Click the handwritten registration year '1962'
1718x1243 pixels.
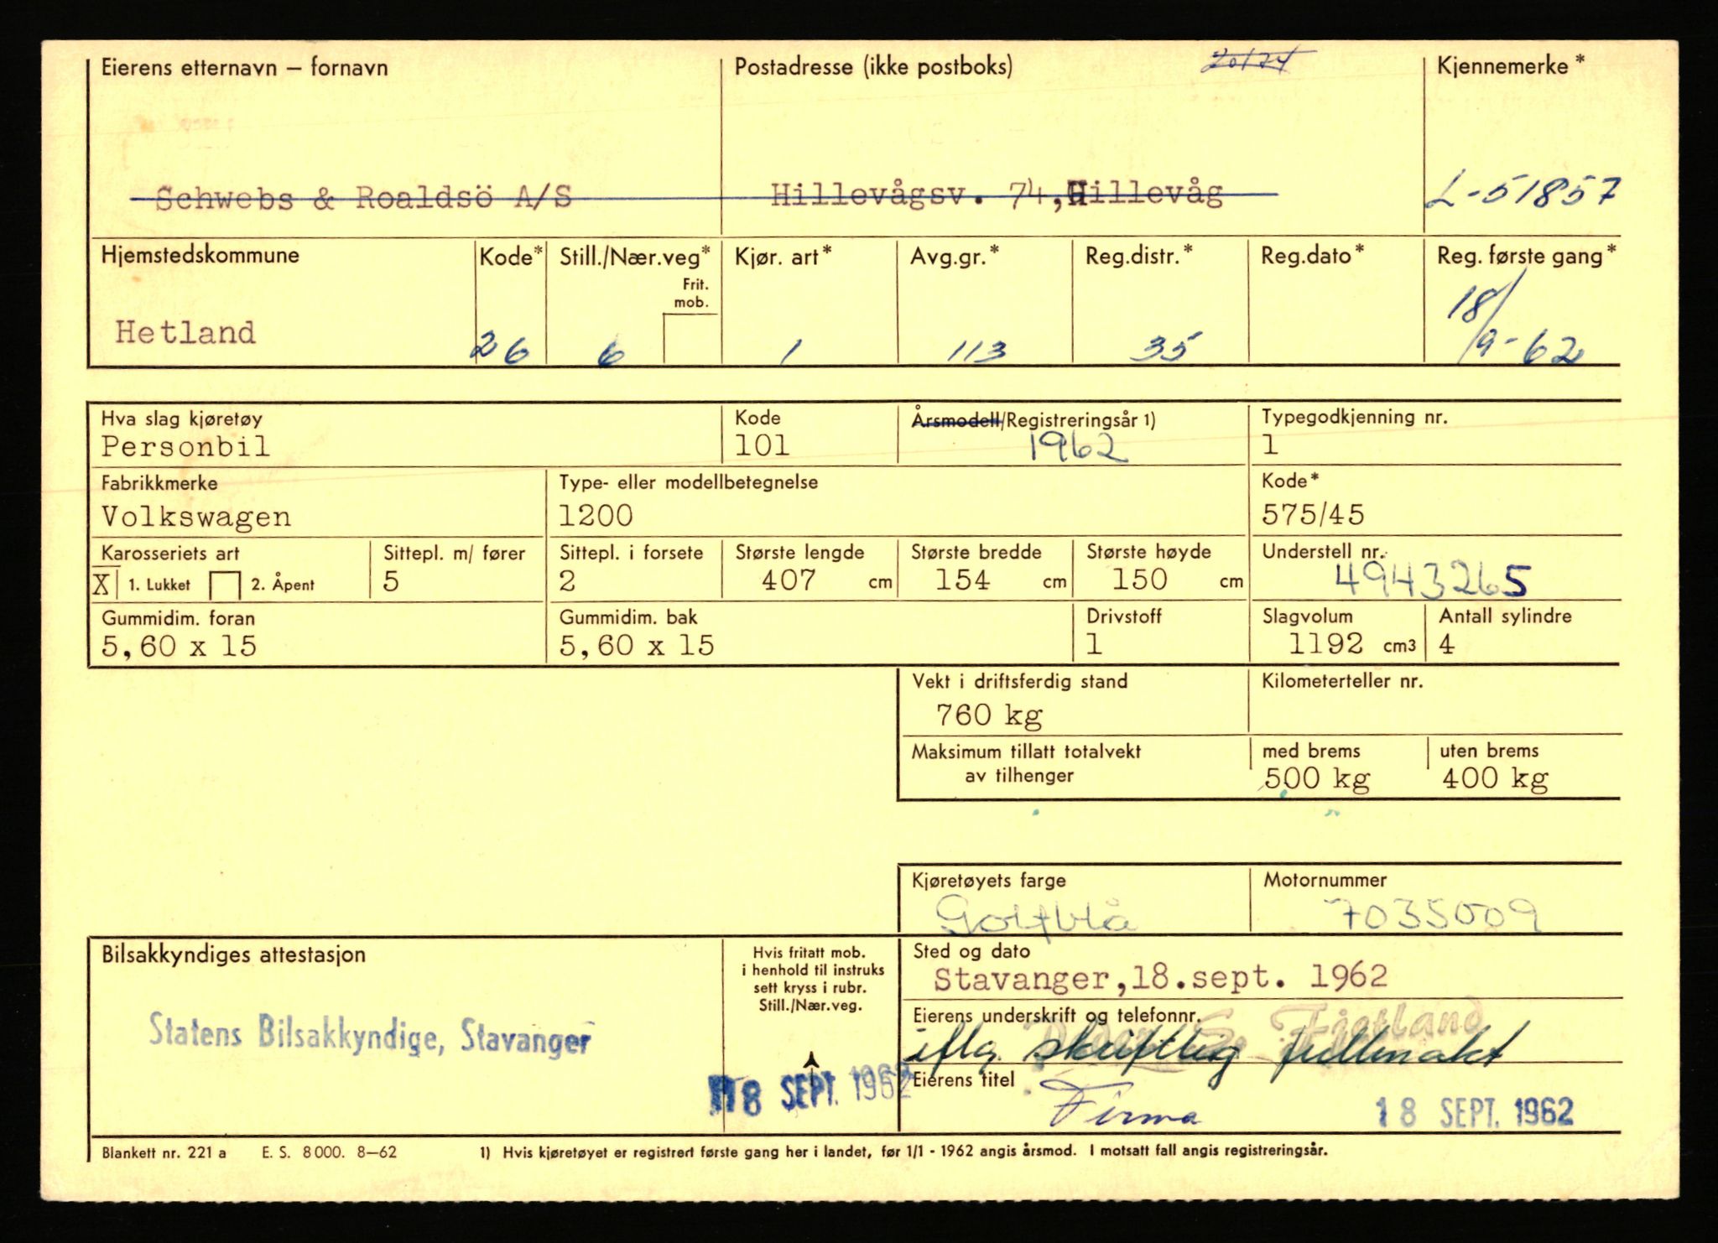pyautogui.click(x=1078, y=449)
